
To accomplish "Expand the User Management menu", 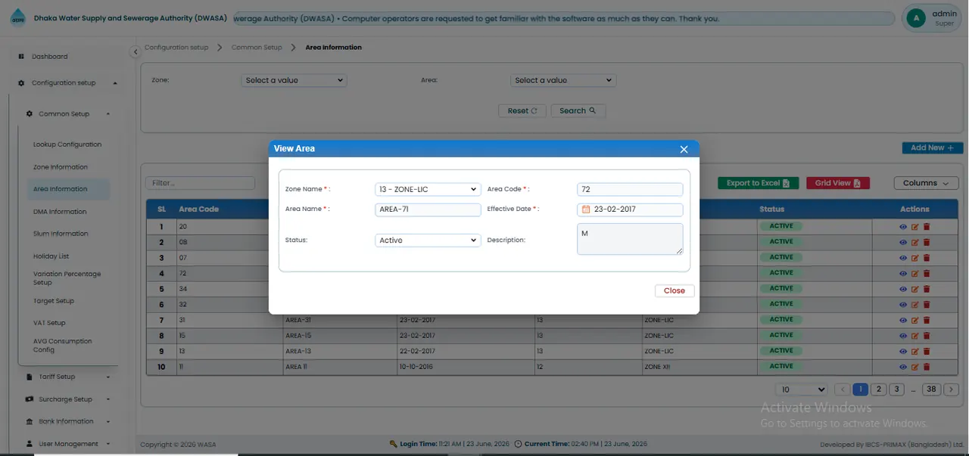I will [x=68, y=444].
